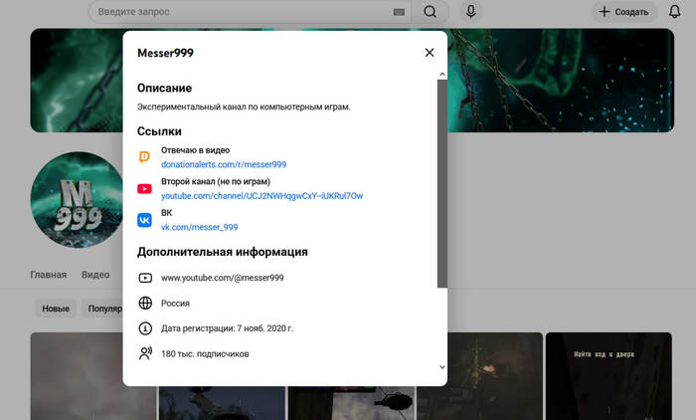Open the on-screen keyboard icon in search box
Viewport: 696px width, 420px height.
click(399, 12)
